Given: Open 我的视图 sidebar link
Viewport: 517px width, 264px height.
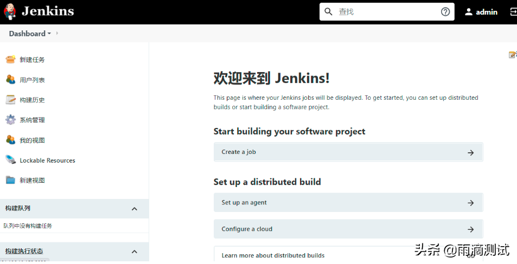Looking at the screenshot, I should pos(32,140).
